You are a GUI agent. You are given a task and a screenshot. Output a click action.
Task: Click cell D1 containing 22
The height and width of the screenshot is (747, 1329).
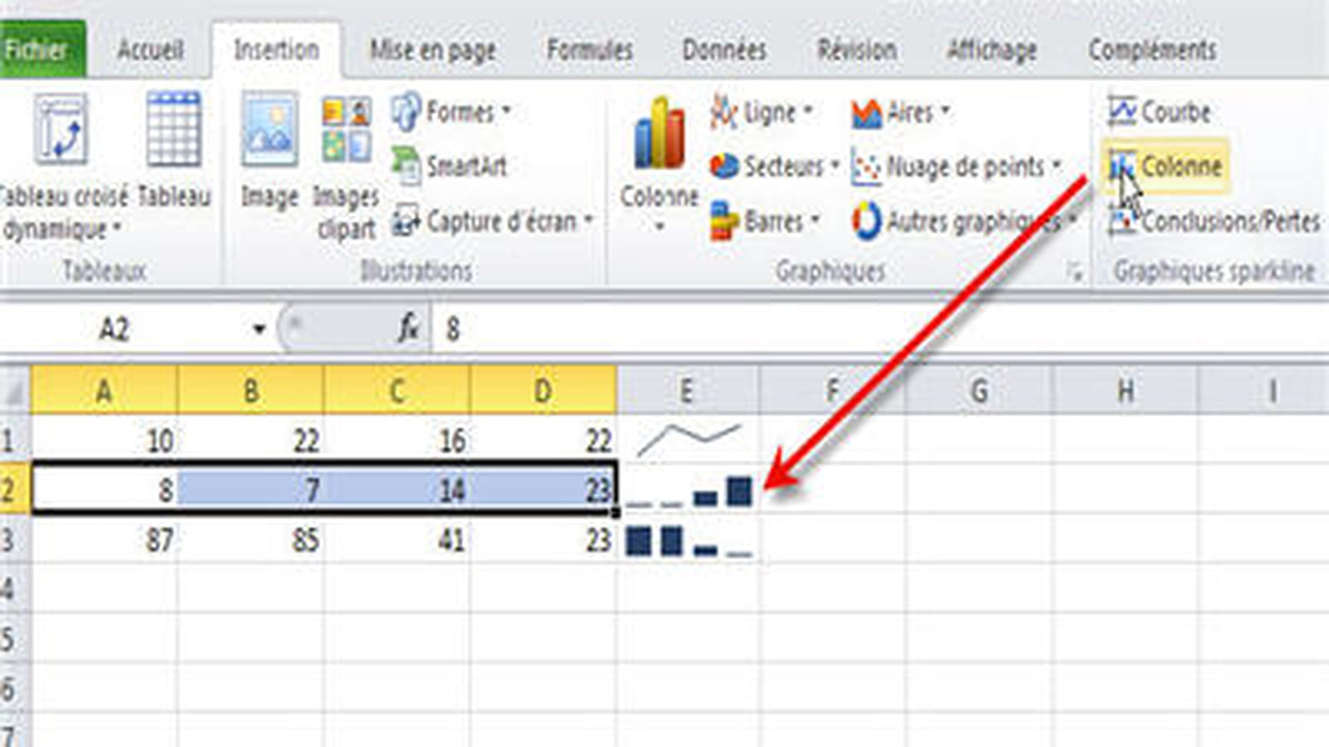(542, 439)
